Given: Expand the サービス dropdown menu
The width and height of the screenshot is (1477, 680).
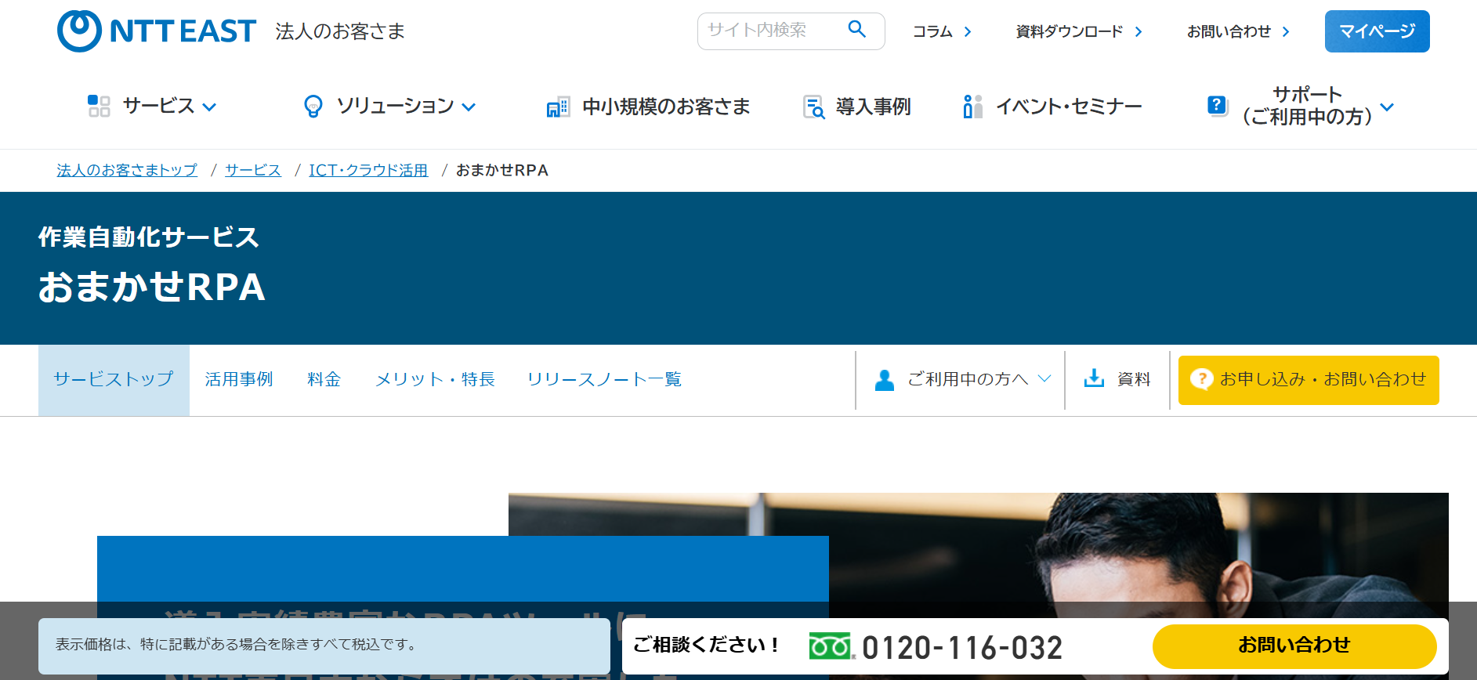Looking at the screenshot, I should pyautogui.click(x=209, y=107).
